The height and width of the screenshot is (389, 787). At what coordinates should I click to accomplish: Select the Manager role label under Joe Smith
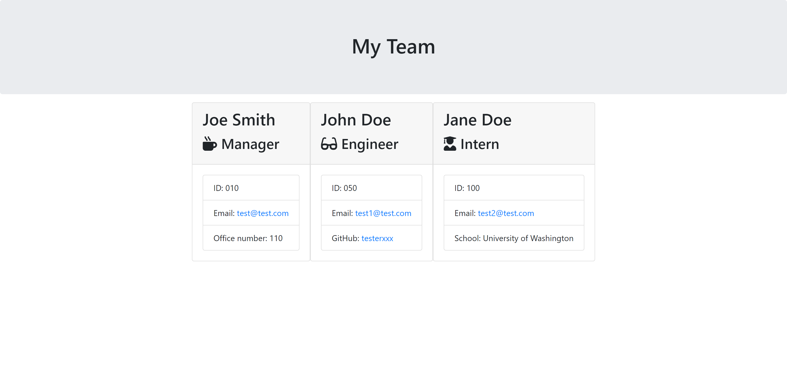tap(250, 144)
